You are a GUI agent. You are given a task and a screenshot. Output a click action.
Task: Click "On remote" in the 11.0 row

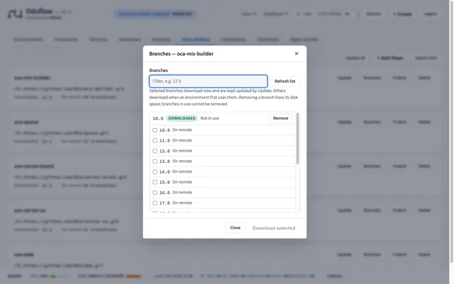(182, 140)
